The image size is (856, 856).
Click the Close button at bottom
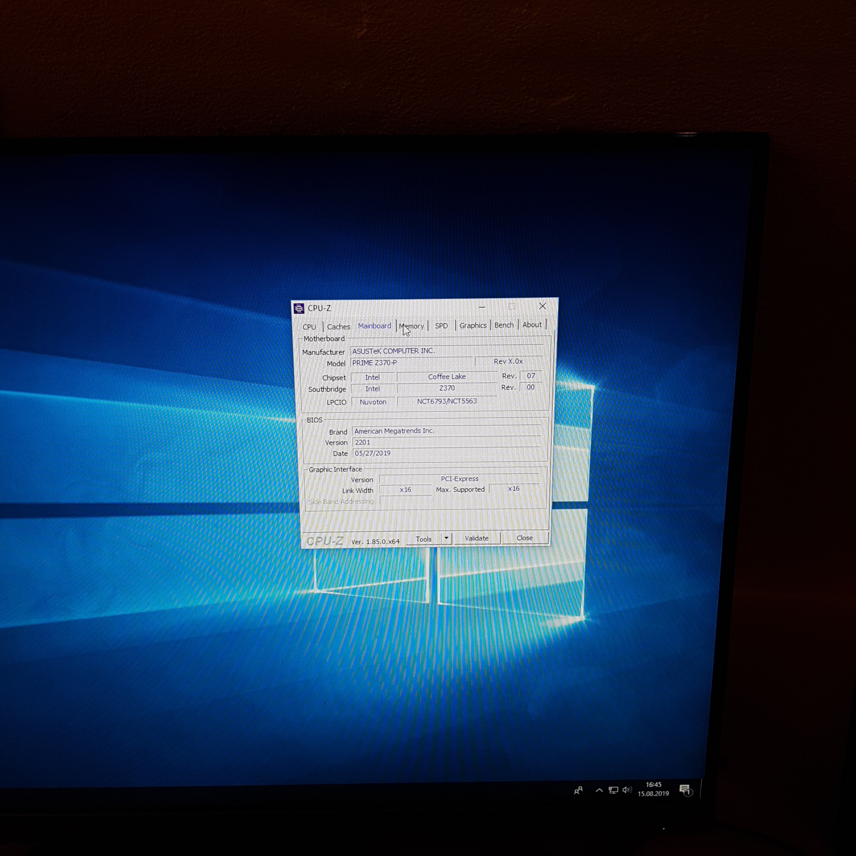(x=525, y=537)
